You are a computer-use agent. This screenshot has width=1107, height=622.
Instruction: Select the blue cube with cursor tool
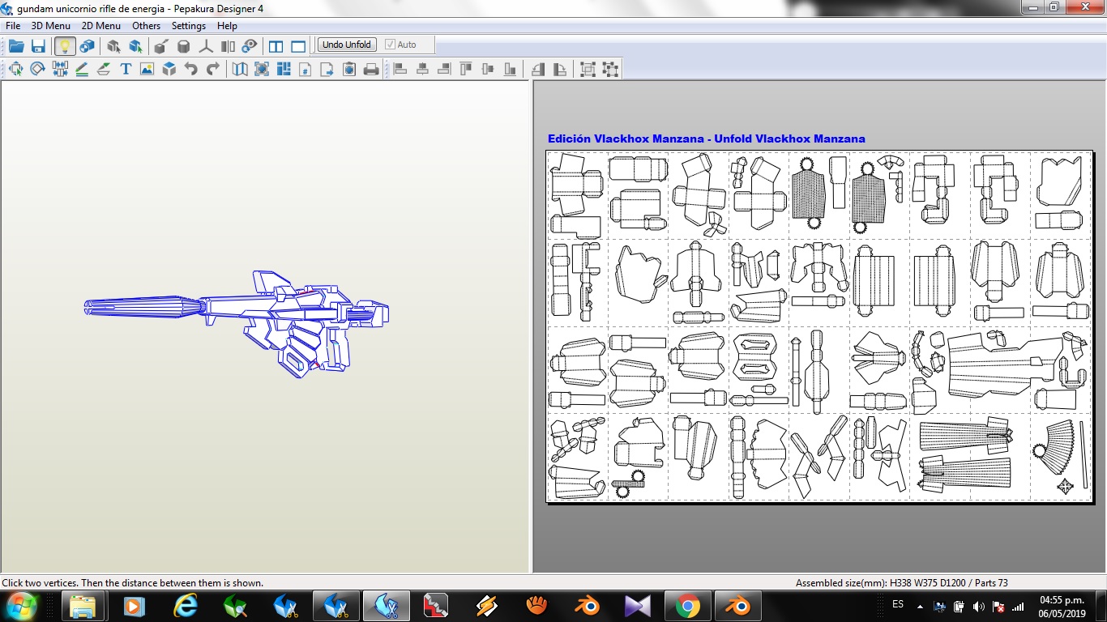pyautogui.click(x=135, y=46)
